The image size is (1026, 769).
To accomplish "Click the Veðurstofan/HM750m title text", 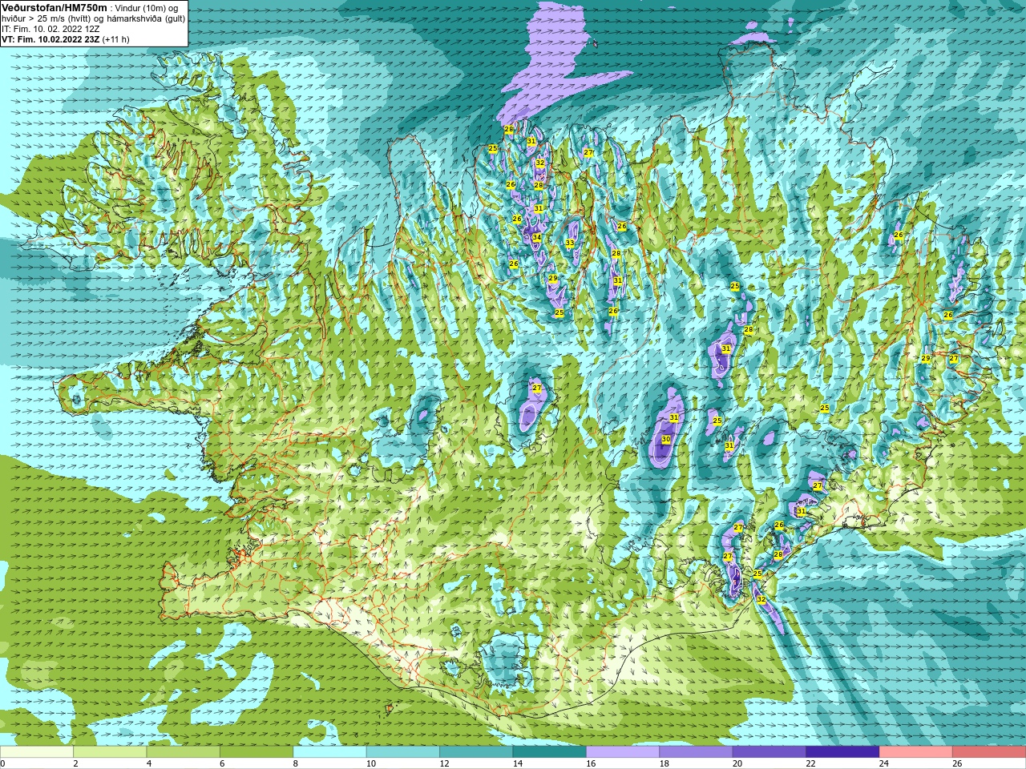I will click(x=54, y=6).
